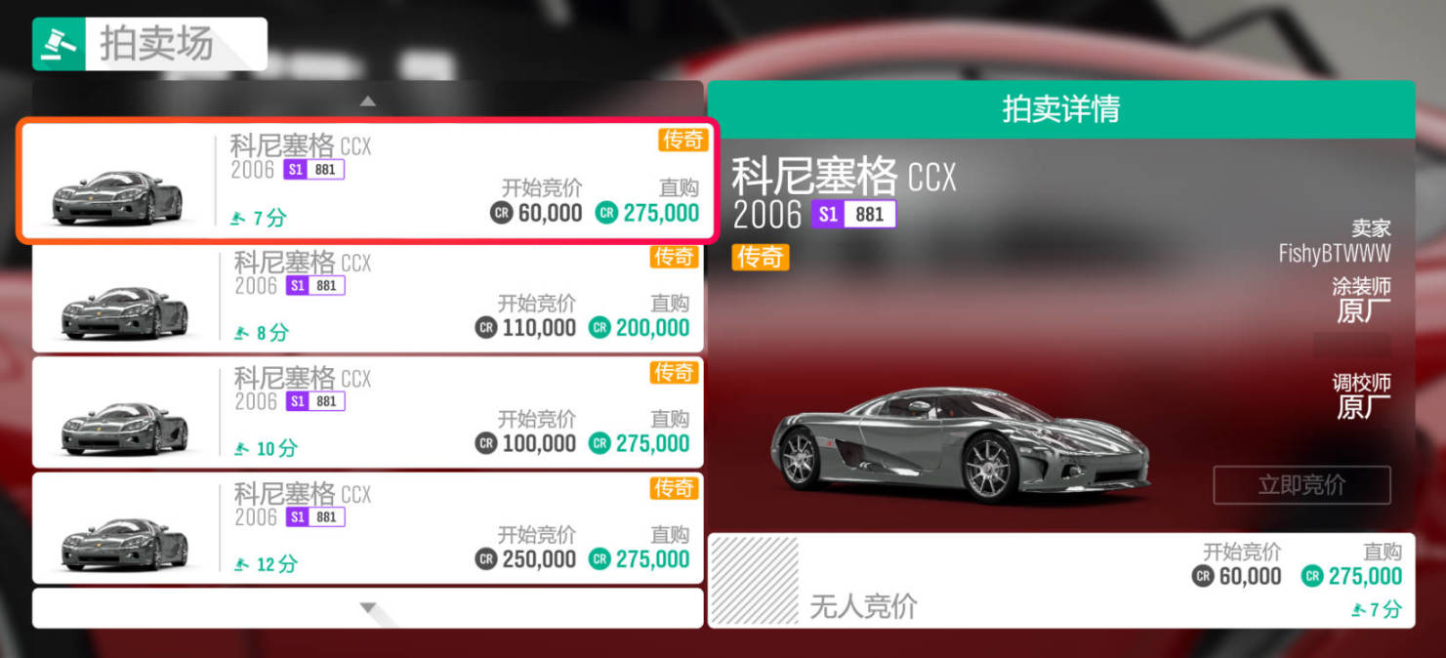Expand list downward with the bottom arrow
Image resolution: width=1446 pixels, height=658 pixels.
(367, 608)
